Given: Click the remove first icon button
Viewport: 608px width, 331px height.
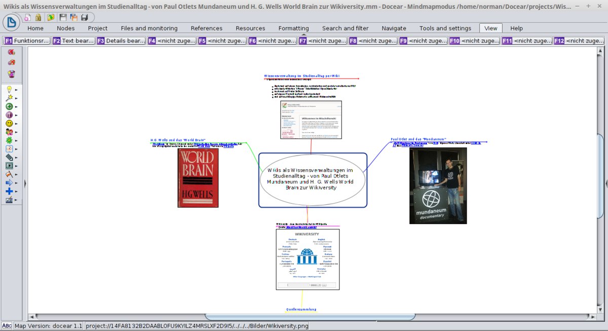Looking at the screenshot, I should [11, 52].
